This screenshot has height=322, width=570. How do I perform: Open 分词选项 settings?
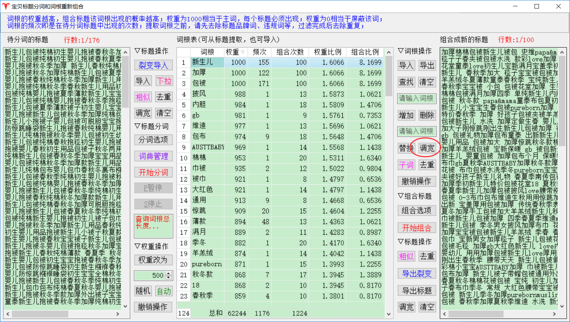click(x=153, y=140)
